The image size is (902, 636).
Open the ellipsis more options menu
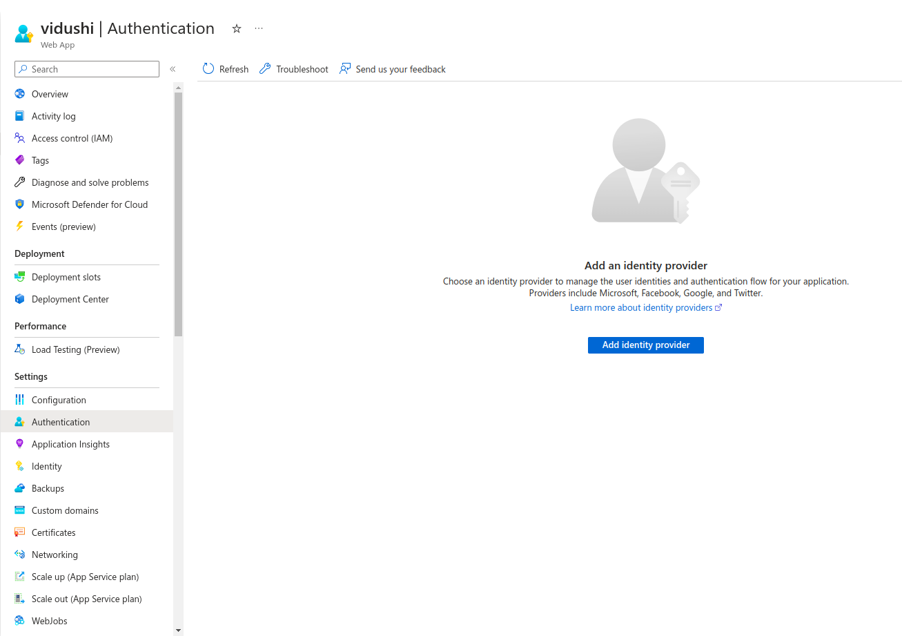click(x=259, y=29)
